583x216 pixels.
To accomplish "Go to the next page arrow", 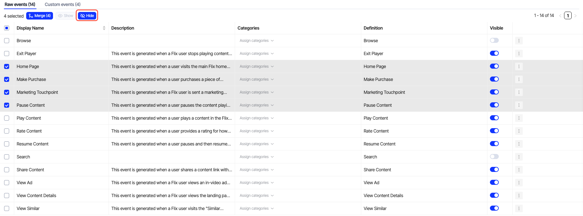I will [575, 16].
